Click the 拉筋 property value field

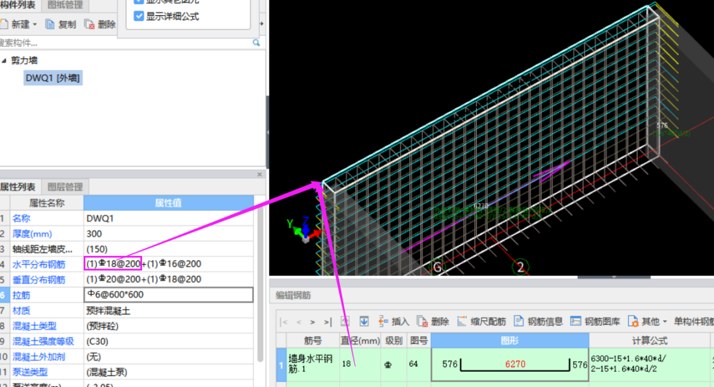coord(168,295)
